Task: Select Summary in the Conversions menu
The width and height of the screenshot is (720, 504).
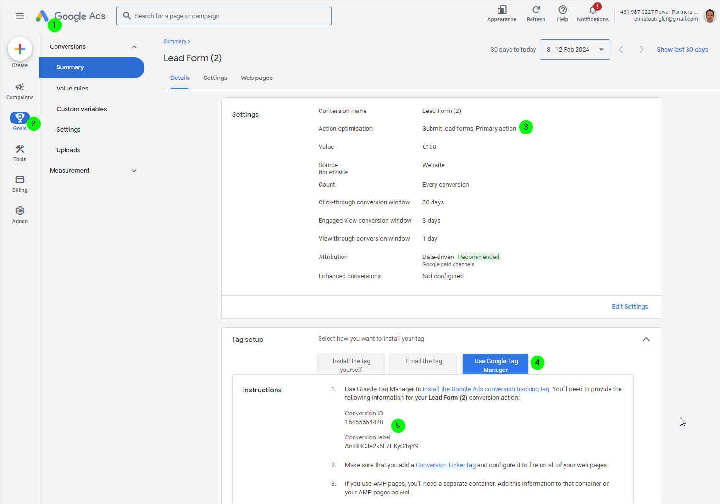Action: coord(91,67)
